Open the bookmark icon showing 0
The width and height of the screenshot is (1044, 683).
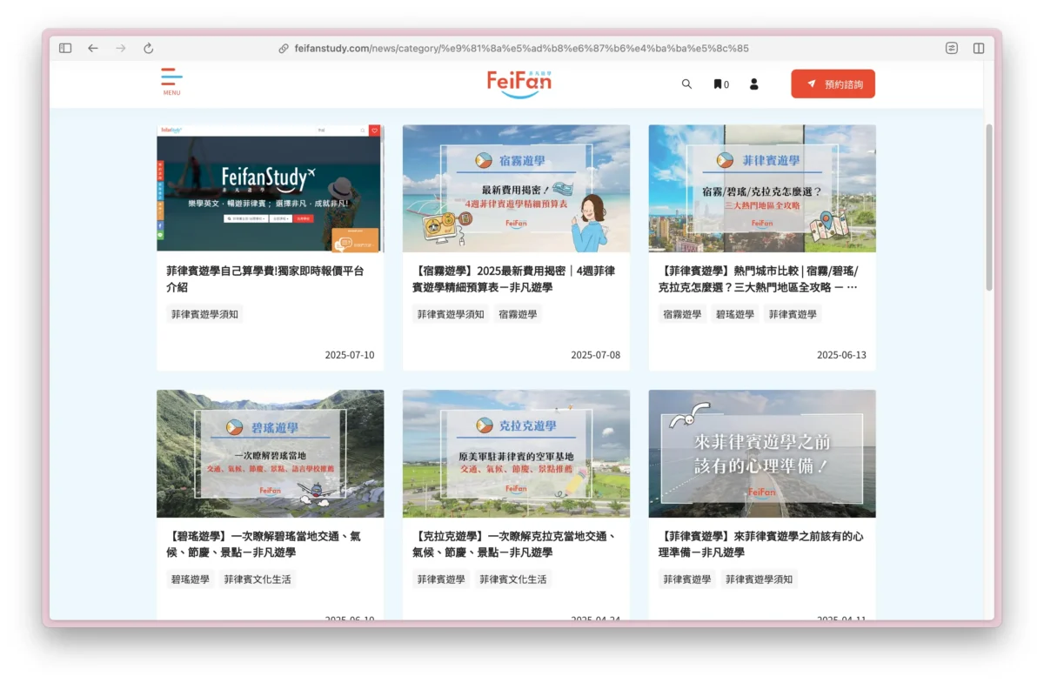tap(721, 84)
